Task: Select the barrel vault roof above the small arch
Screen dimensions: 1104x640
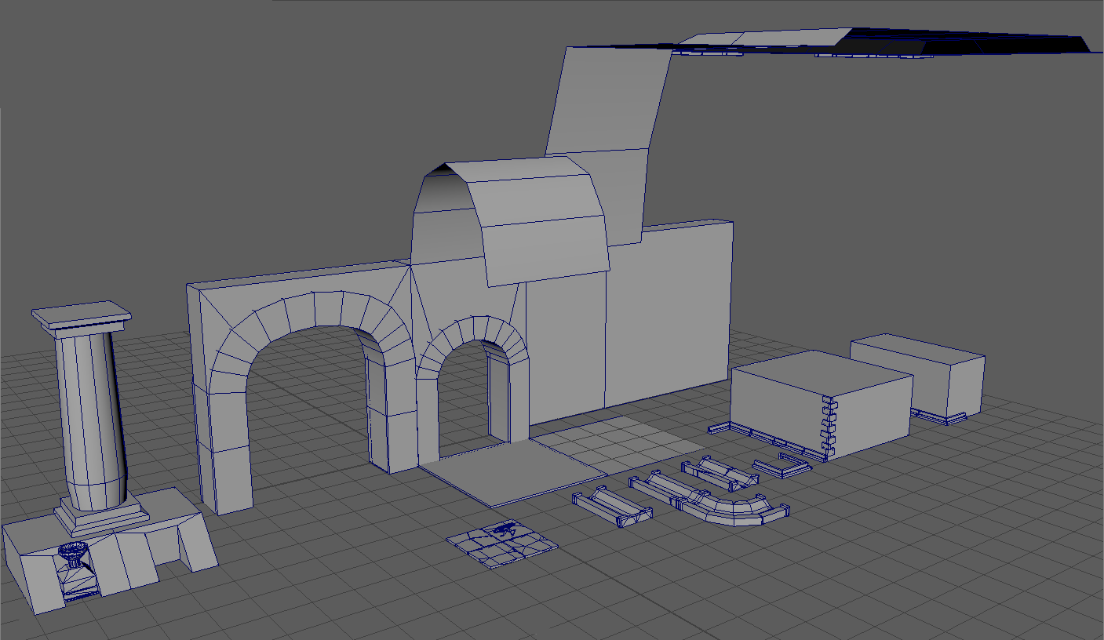Action: point(541,220)
